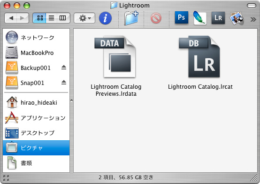Click the Desktop icon in sidebar
Viewport: 260px width, 184px height.
click(12, 133)
